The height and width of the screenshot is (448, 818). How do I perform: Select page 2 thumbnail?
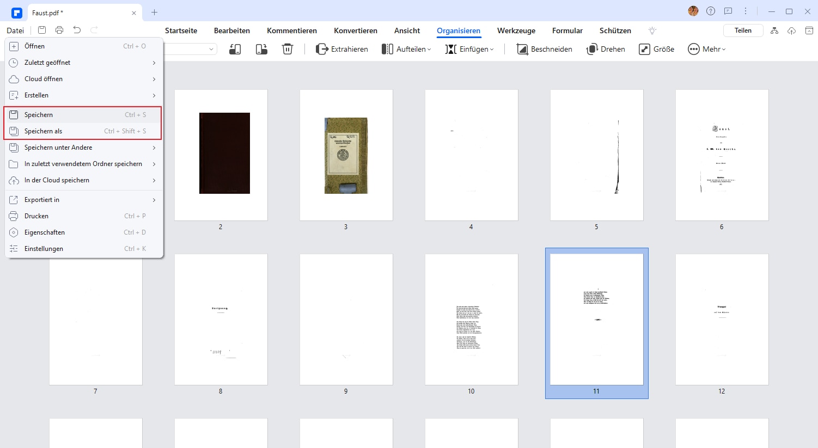[221, 155]
